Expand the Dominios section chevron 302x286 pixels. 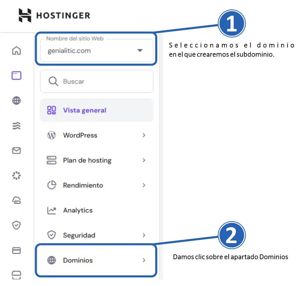pyautogui.click(x=144, y=260)
